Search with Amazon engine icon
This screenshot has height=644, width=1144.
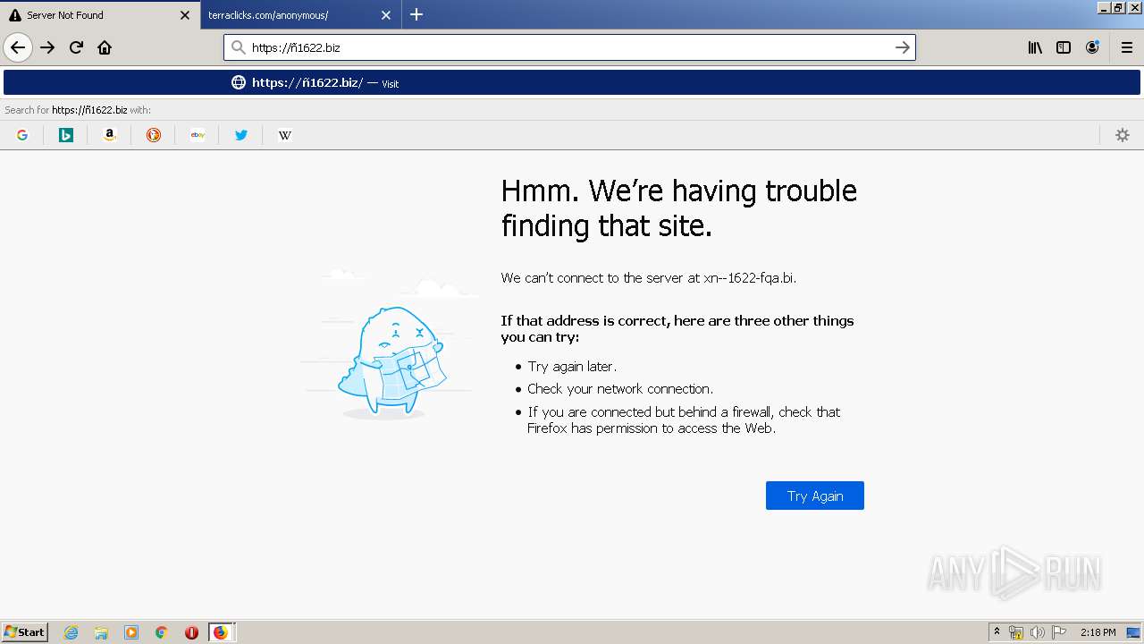pyautogui.click(x=110, y=135)
